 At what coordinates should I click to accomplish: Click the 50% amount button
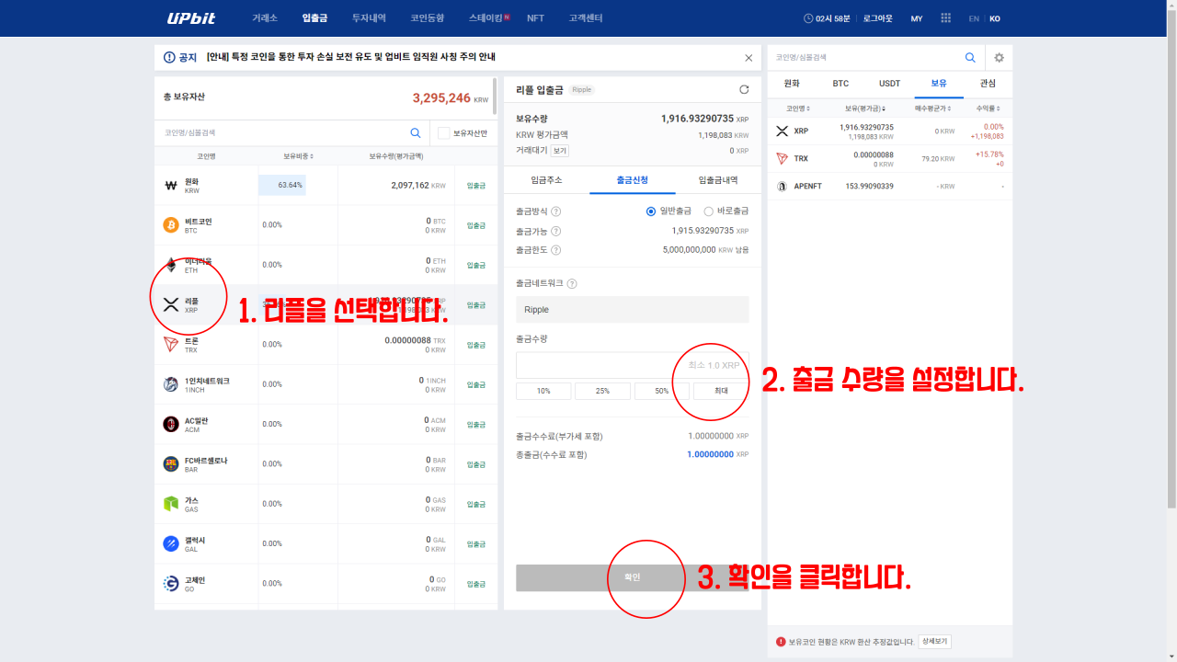pos(662,391)
